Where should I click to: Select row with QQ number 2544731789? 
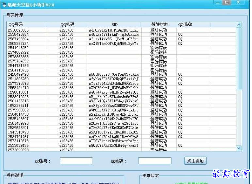(x=121, y=66)
